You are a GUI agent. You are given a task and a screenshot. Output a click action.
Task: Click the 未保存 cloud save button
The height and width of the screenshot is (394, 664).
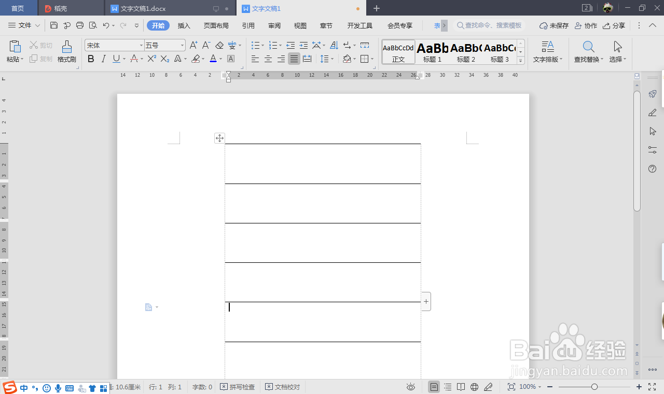coord(554,25)
